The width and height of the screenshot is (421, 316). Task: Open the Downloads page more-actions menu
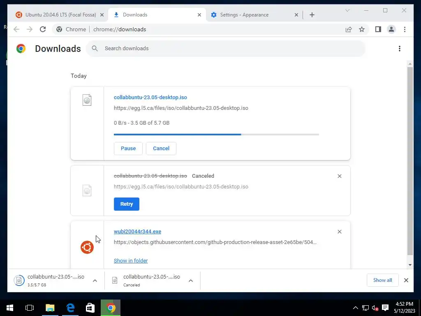click(400, 49)
